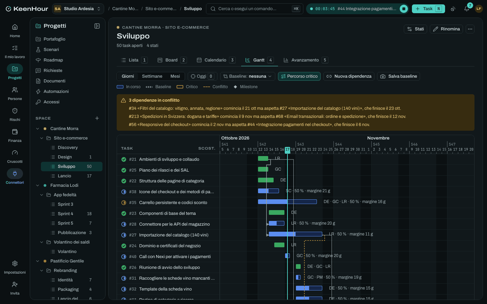Create a new Task with the top button
This screenshot has height=304, width=487.
tap(428, 9)
